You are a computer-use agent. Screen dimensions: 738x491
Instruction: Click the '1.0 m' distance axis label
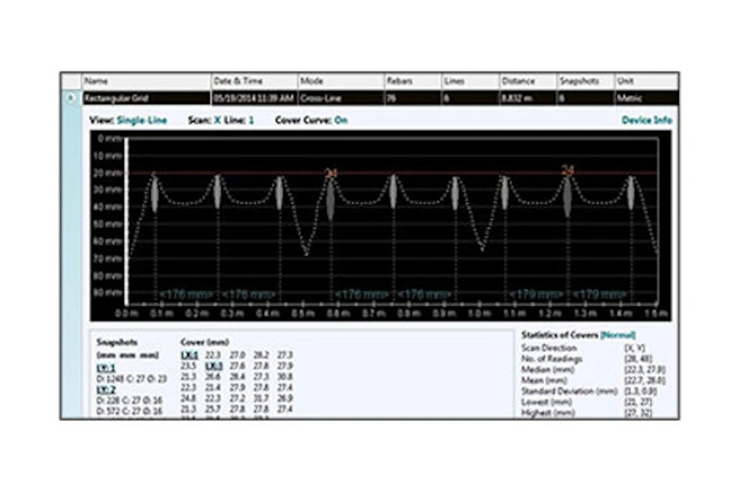(x=479, y=313)
